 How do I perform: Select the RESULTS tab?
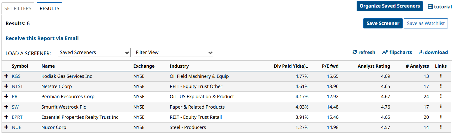(49, 8)
